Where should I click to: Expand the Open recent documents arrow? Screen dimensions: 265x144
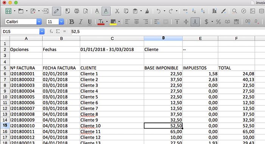coord(27,11)
